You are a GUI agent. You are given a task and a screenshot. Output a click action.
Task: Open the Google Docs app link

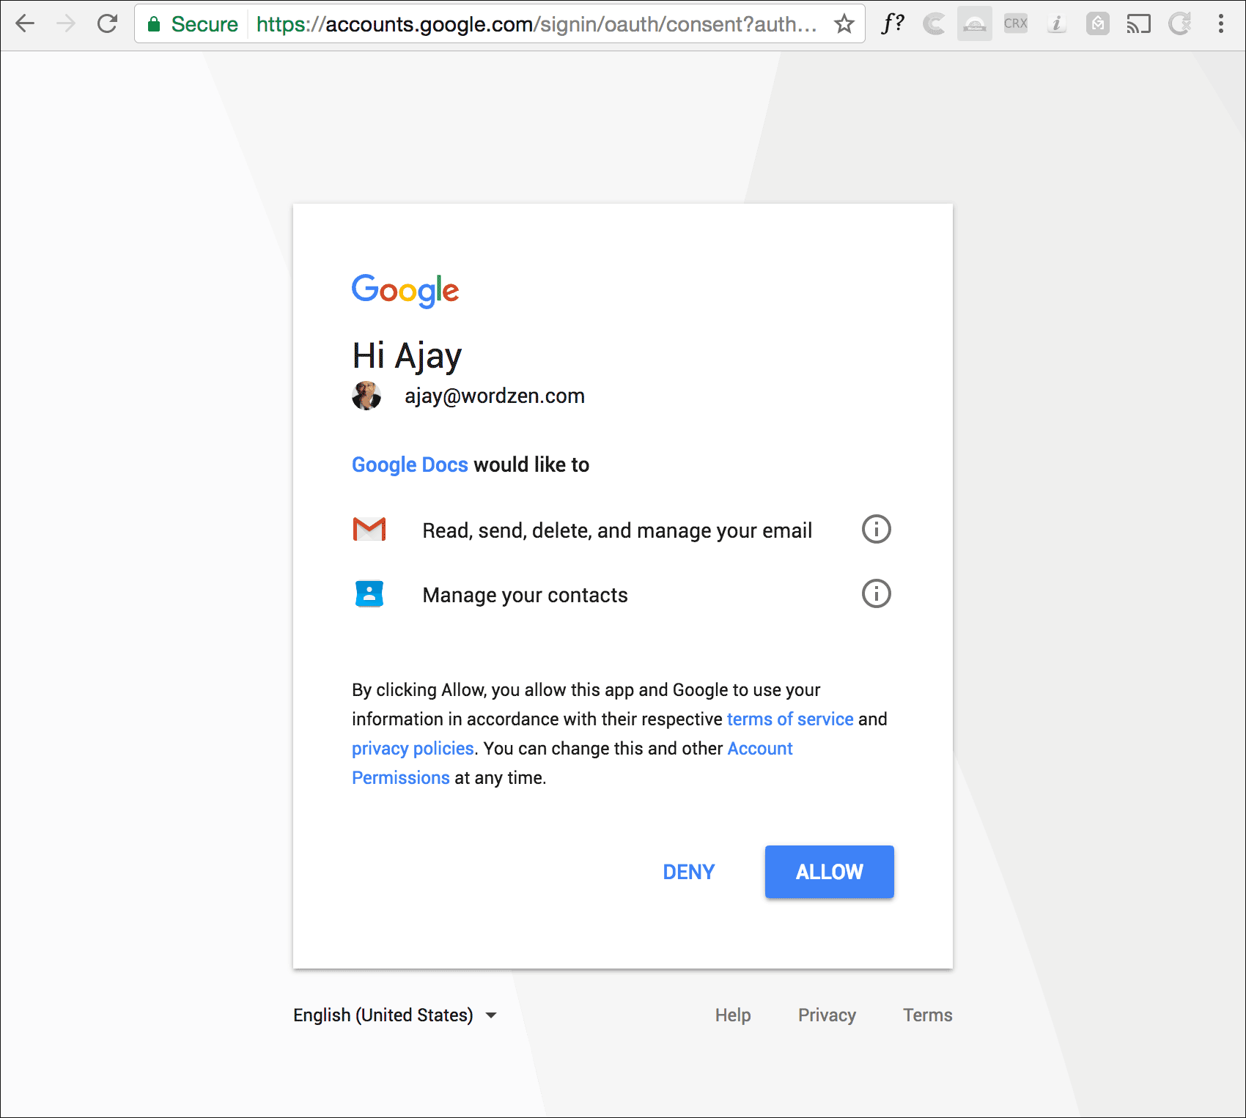410,464
